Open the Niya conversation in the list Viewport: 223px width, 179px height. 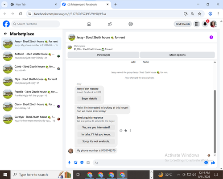(31, 81)
